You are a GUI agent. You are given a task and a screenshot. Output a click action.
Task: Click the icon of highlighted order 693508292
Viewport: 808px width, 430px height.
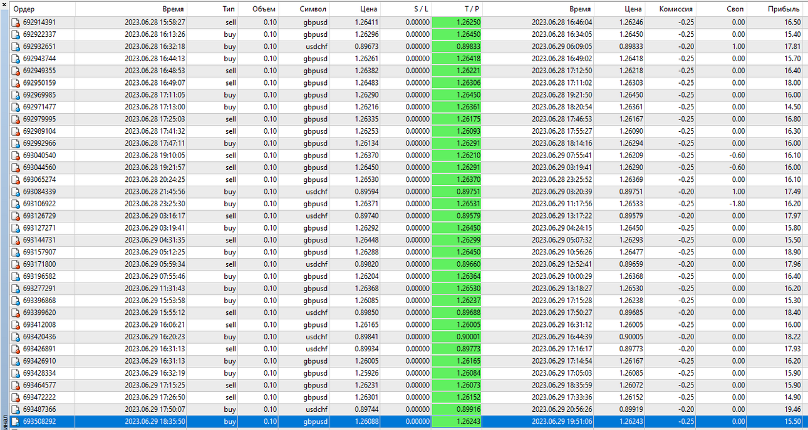tap(16, 422)
